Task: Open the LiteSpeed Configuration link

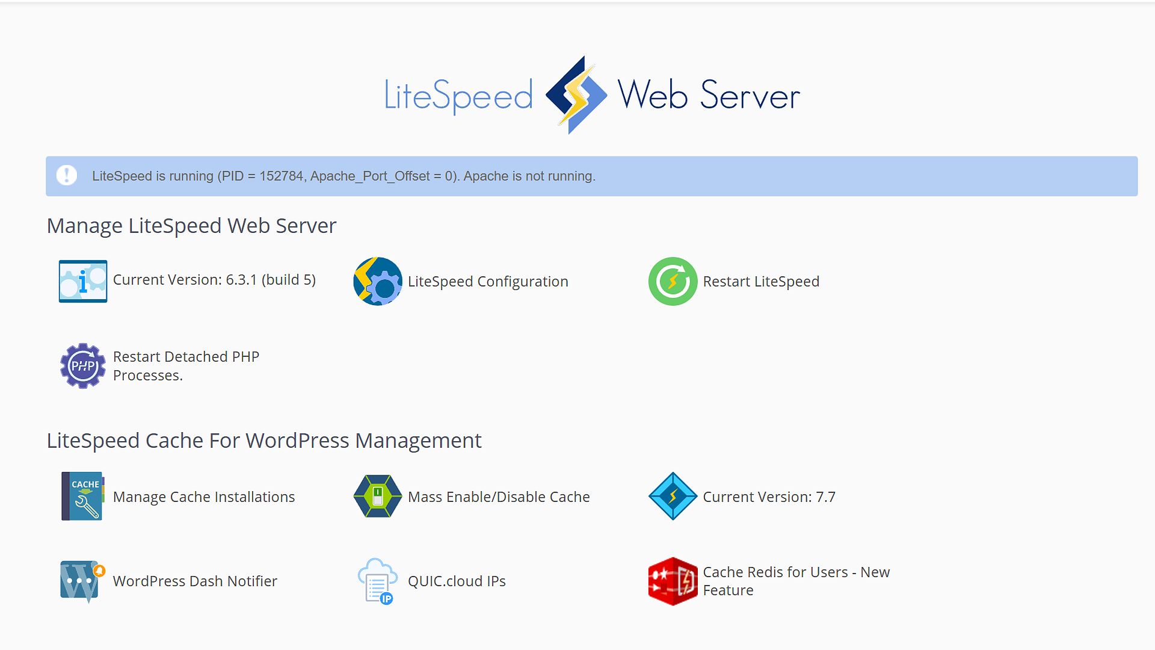Action: tap(488, 282)
